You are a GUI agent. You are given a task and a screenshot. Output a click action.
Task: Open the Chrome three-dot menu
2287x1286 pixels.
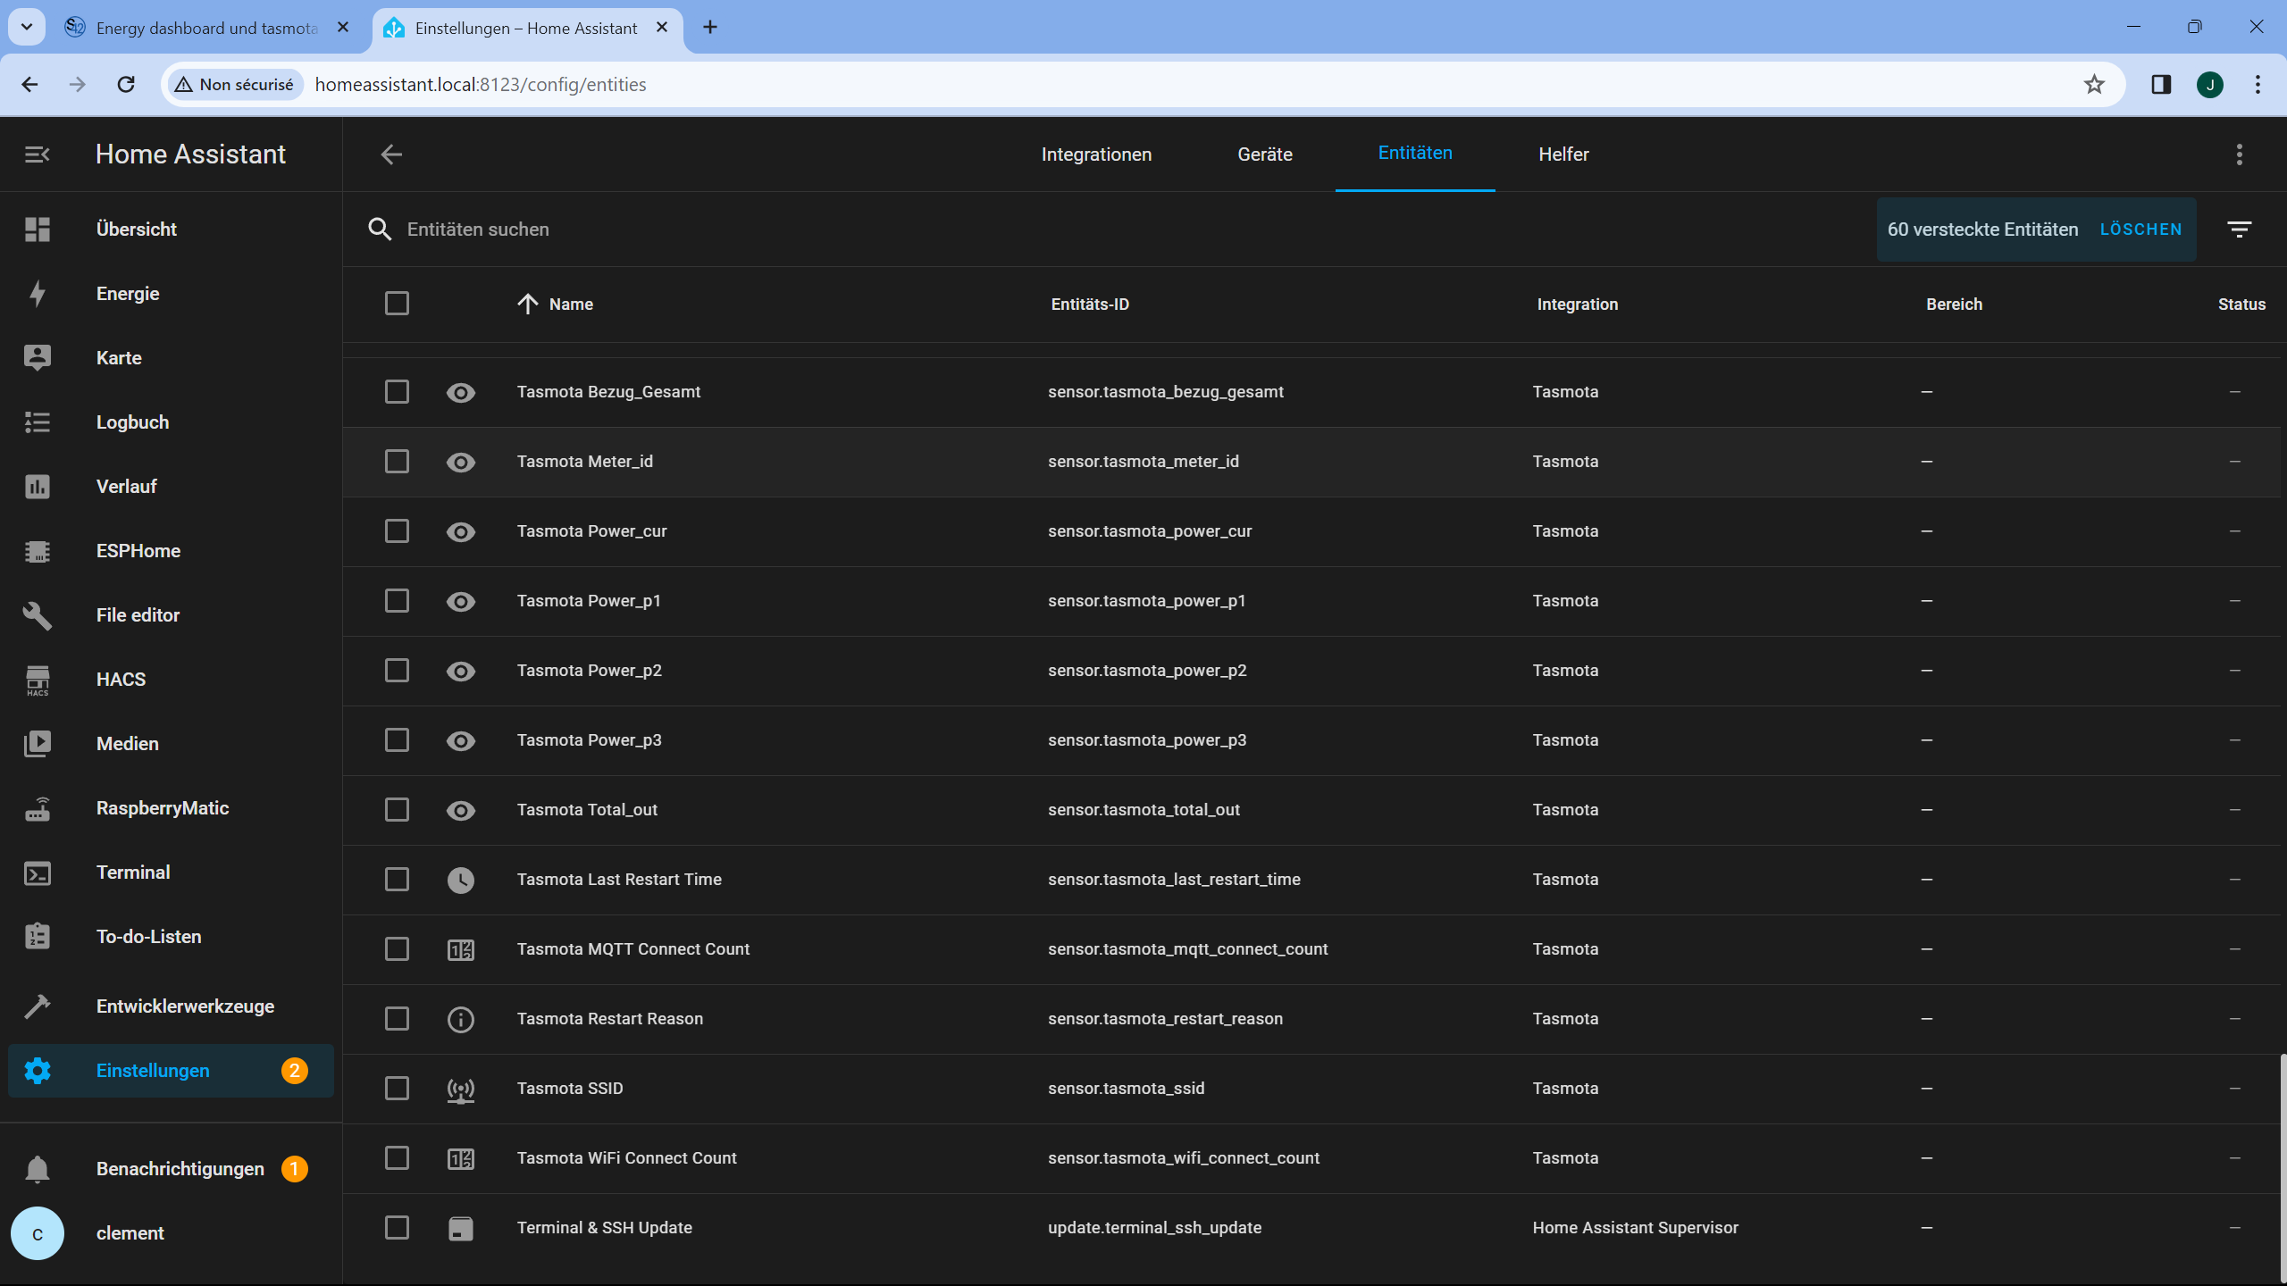(x=2258, y=85)
